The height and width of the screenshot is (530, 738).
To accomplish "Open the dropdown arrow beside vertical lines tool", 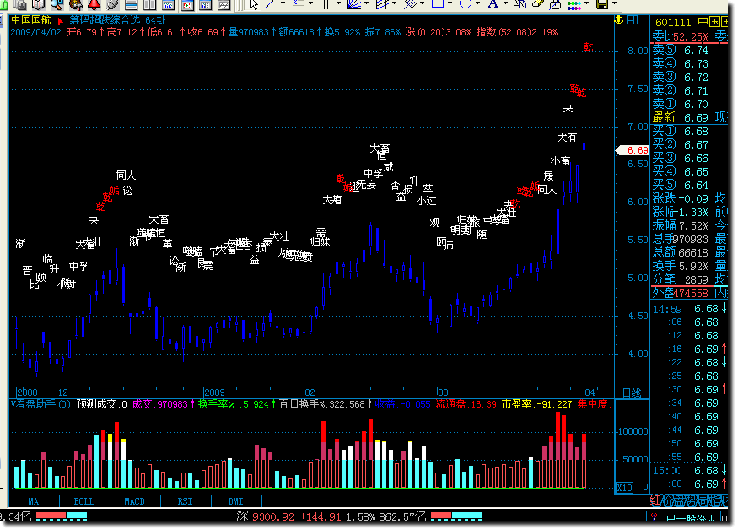I will (x=338, y=3).
